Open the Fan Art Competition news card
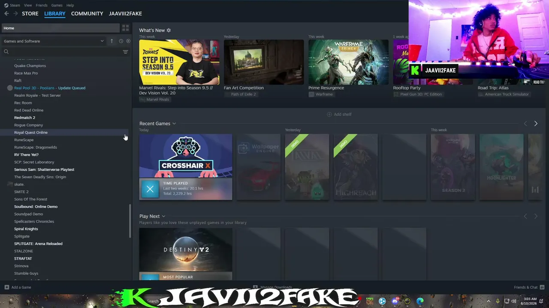549x308 pixels. coord(264,62)
